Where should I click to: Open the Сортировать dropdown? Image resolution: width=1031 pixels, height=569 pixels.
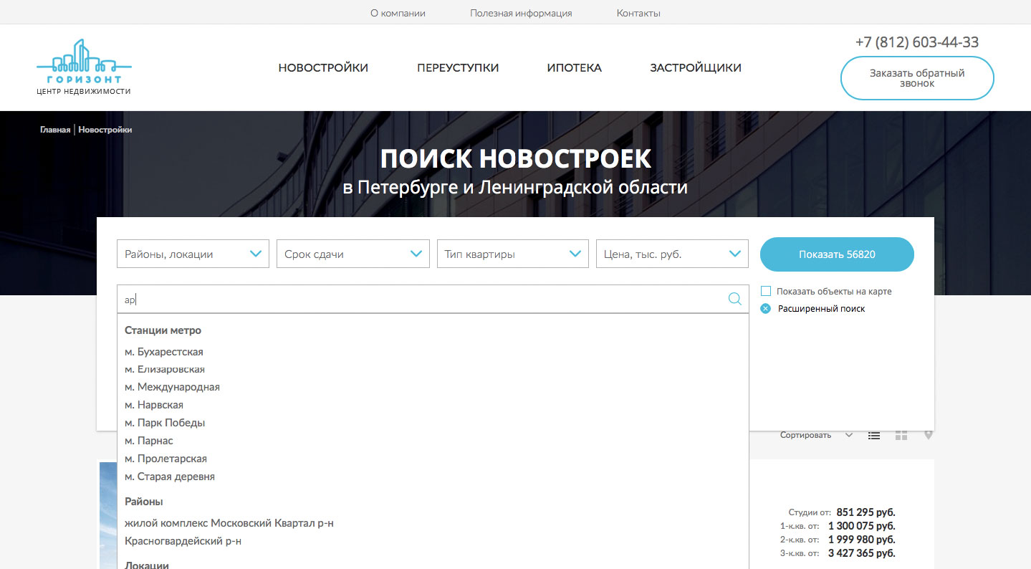(x=816, y=435)
